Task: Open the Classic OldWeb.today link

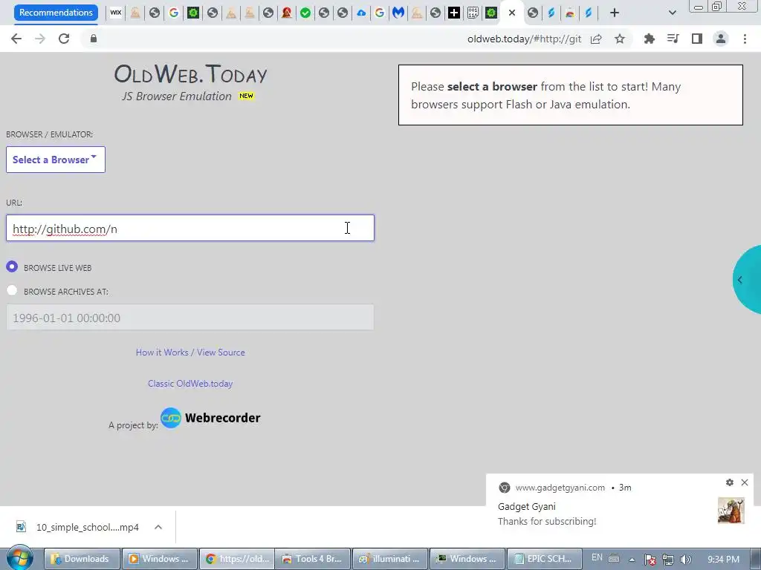Action: [190, 384]
